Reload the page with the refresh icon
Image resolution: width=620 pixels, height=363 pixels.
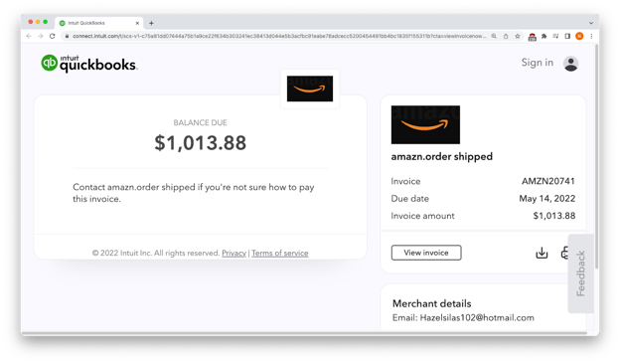point(53,36)
